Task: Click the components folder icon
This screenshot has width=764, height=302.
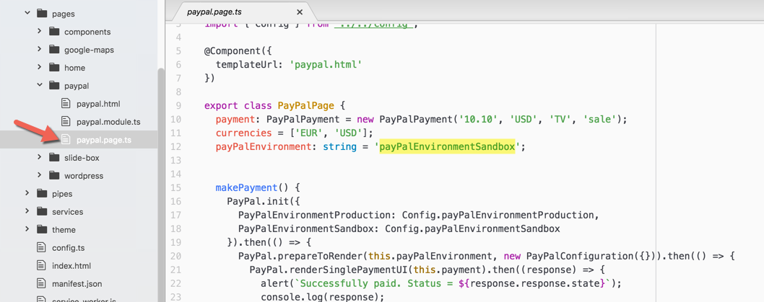Action: click(54, 32)
